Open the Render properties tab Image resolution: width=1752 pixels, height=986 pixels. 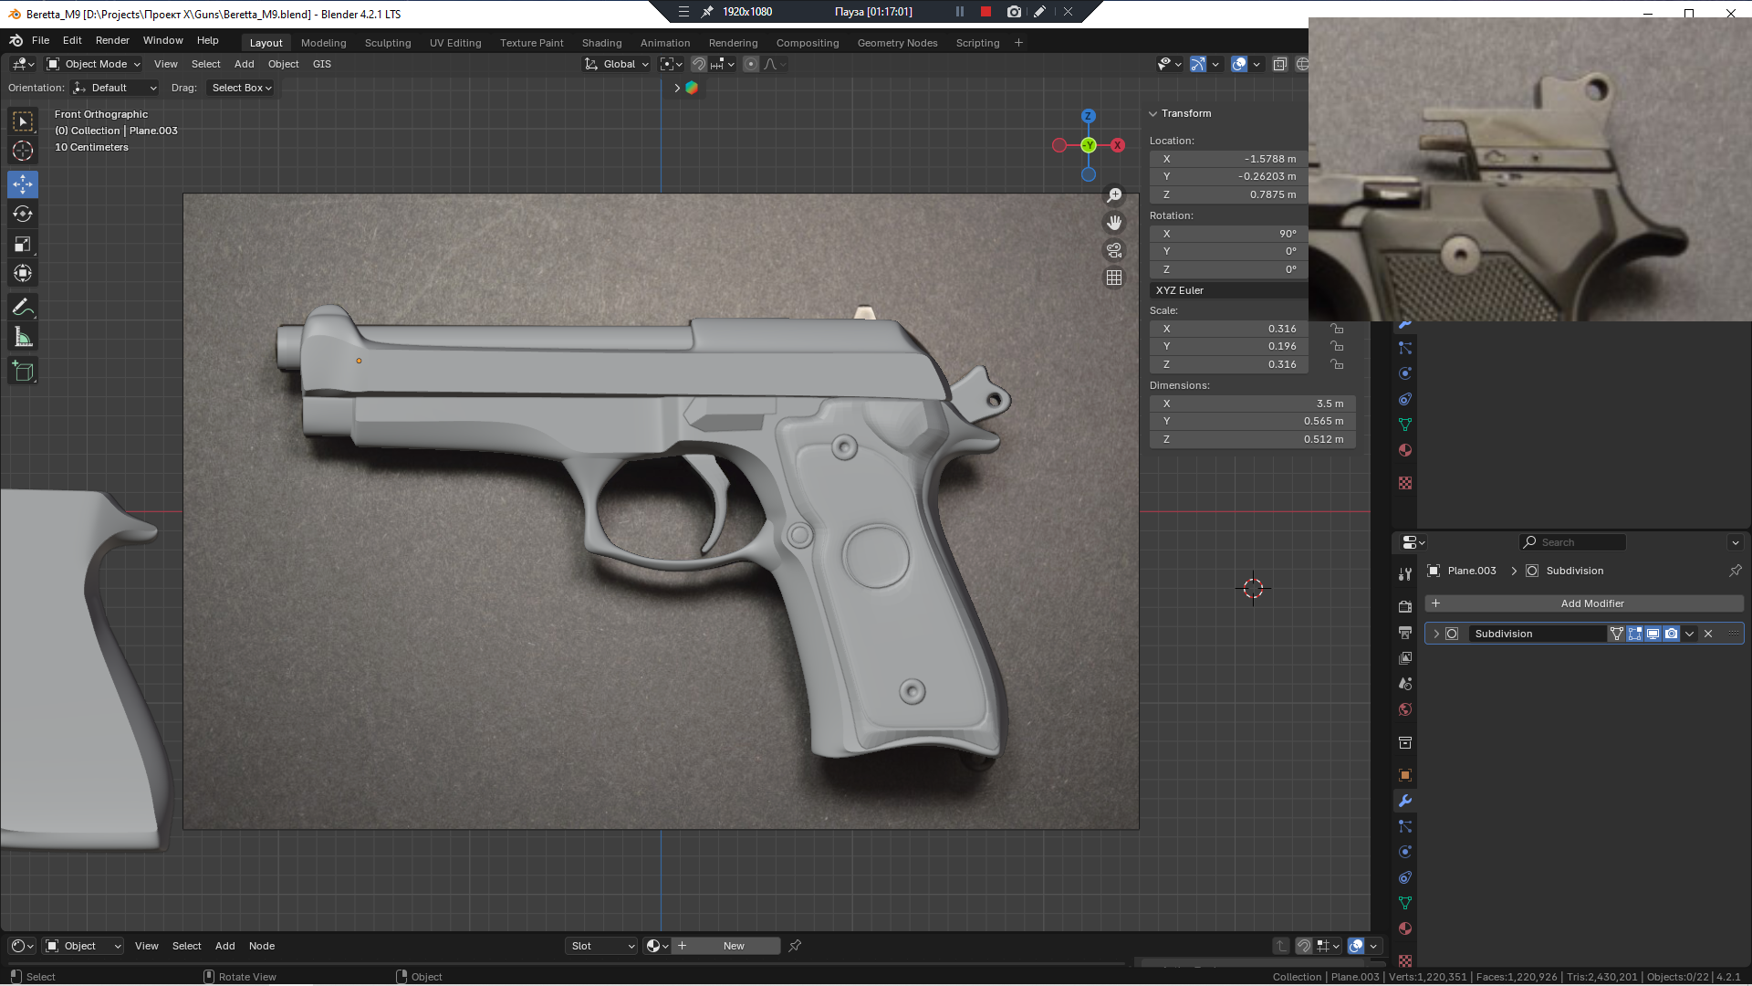click(x=1405, y=606)
